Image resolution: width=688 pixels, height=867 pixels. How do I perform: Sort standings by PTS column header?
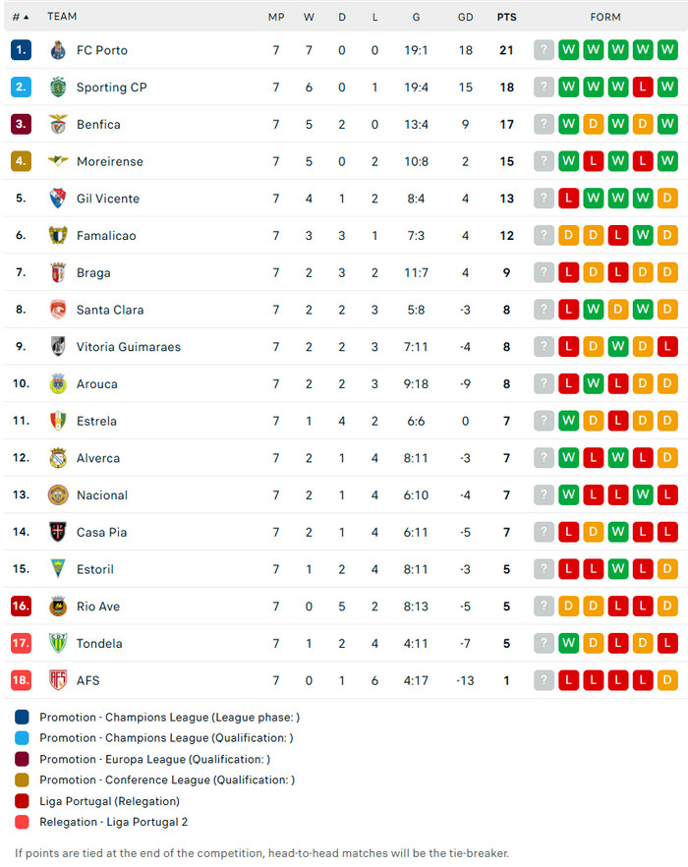pos(506,17)
